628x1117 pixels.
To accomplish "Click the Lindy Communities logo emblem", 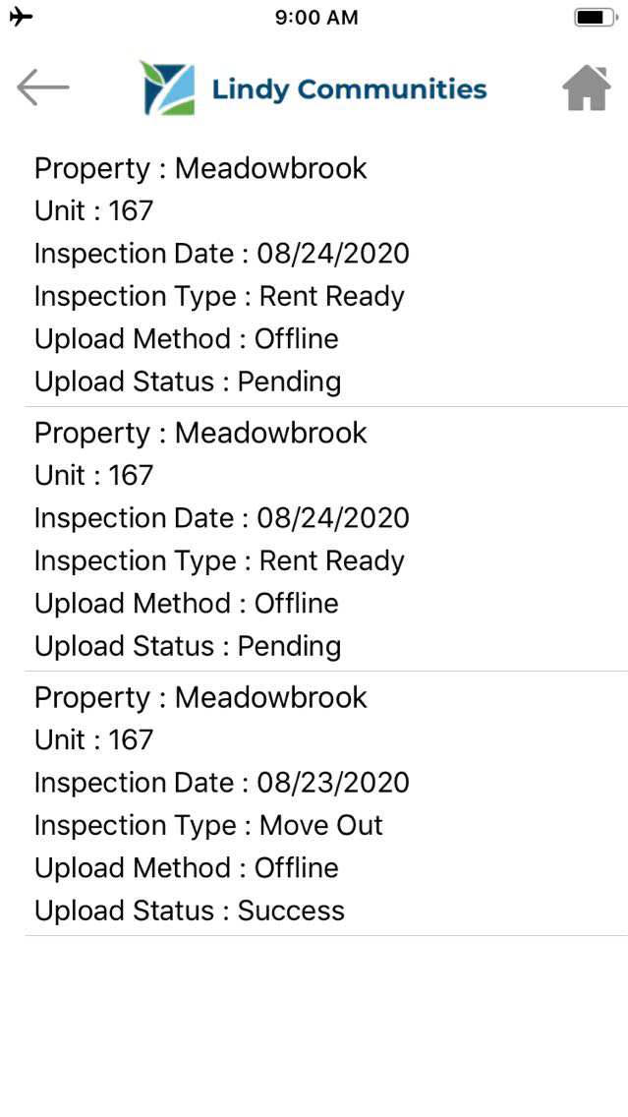I will pyautogui.click(x=167, y=88).
